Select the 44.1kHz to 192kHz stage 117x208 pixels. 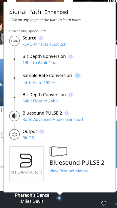40,83
